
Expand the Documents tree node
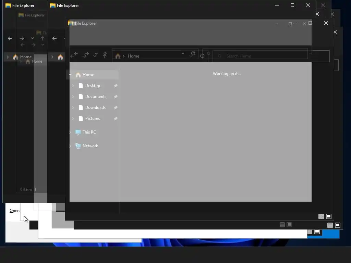[x=73, y=97]
